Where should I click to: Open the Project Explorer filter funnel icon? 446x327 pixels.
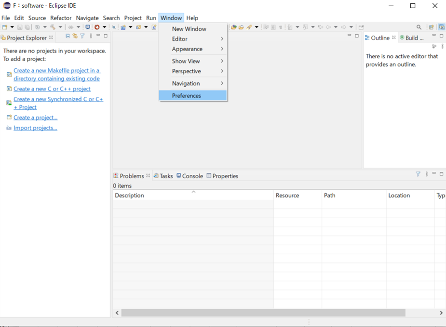tap(82, 36)
